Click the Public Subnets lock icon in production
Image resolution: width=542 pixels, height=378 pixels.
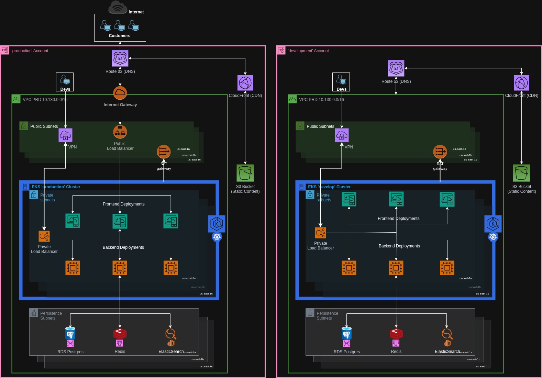[x=24, y=126]
